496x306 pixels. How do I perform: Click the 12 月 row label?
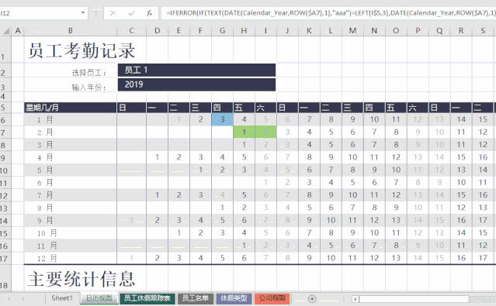click(x=47, y=259)
